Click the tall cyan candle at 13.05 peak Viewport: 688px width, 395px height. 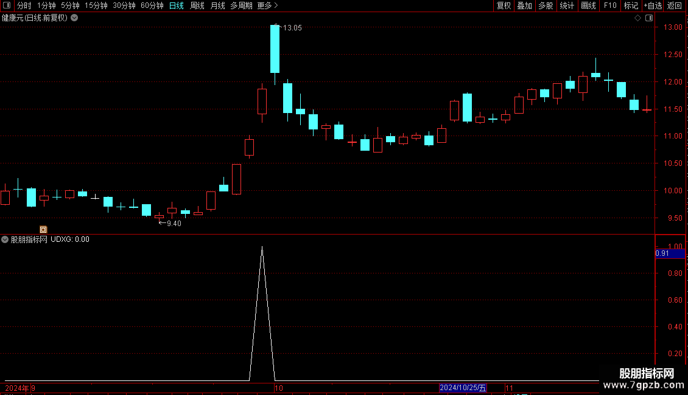click(275, 49)
